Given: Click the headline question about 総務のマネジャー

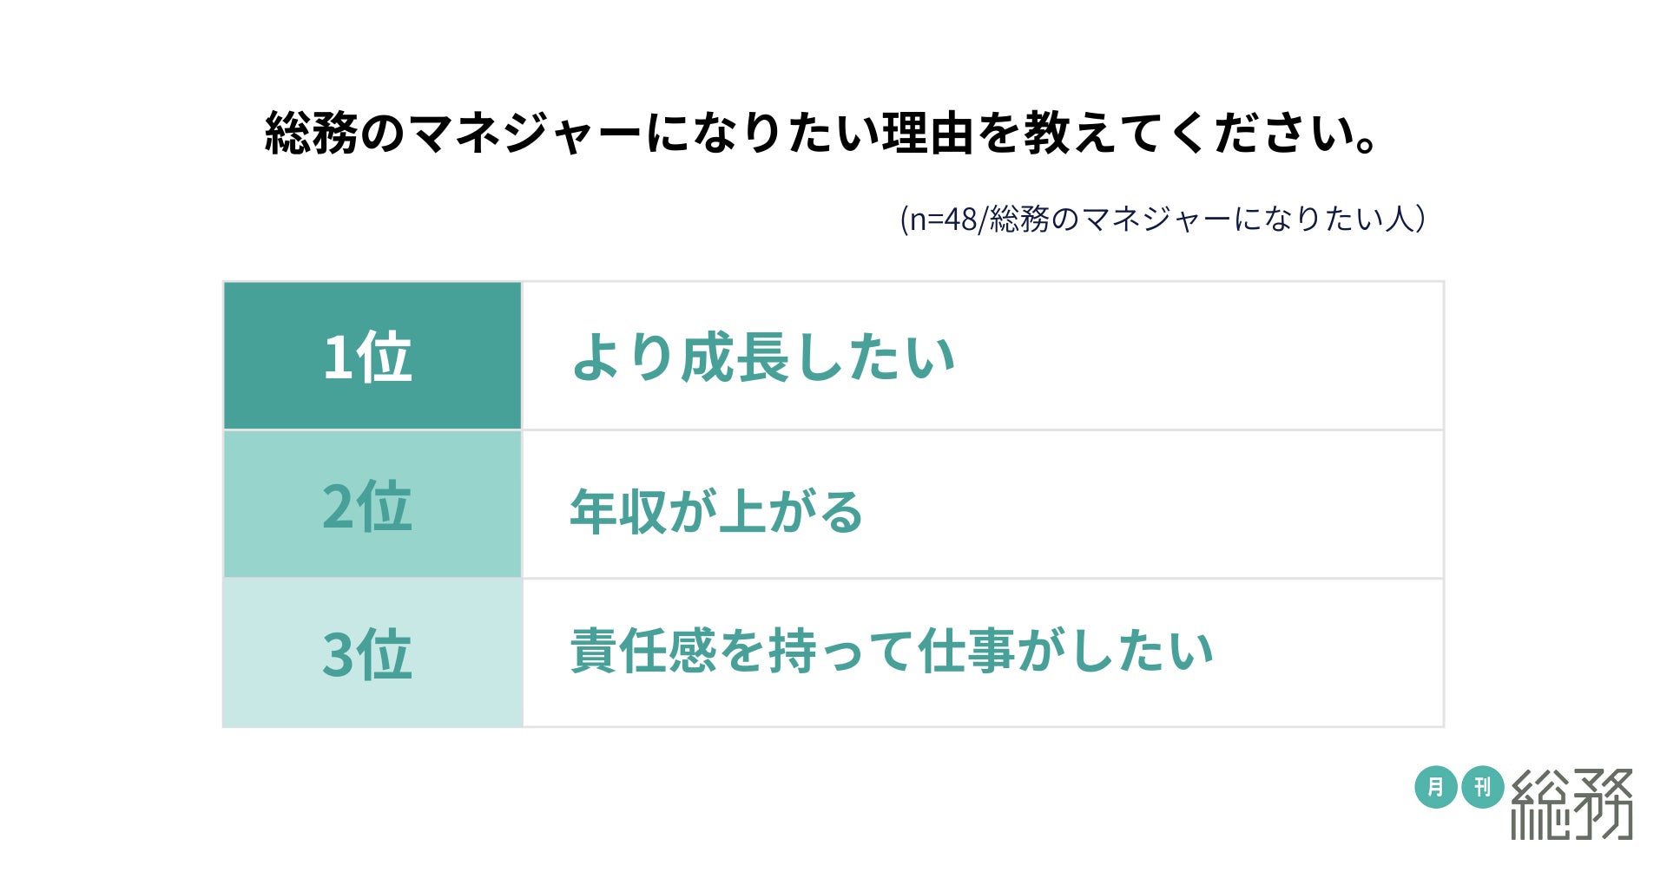Looking at the screenshot, I should [820, 133].
